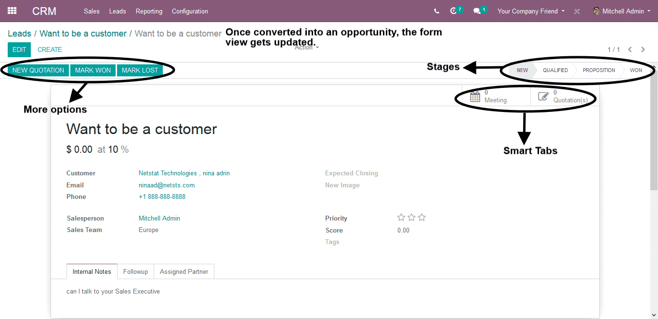
Task: Go to previous record arrow
Action: tap(630, 49)
